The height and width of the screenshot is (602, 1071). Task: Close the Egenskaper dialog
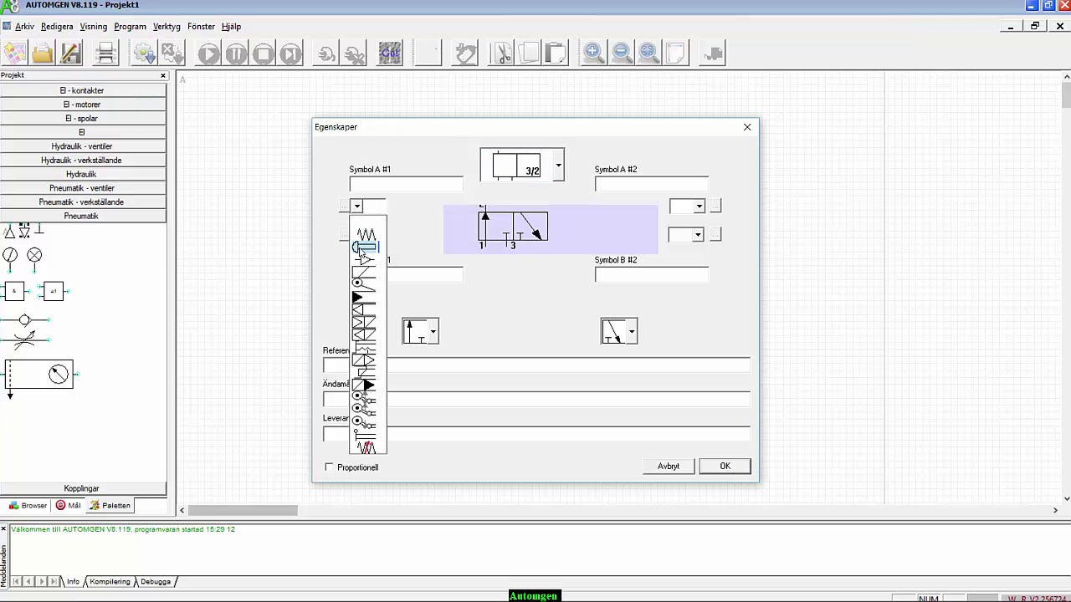(x=747, y=127)
